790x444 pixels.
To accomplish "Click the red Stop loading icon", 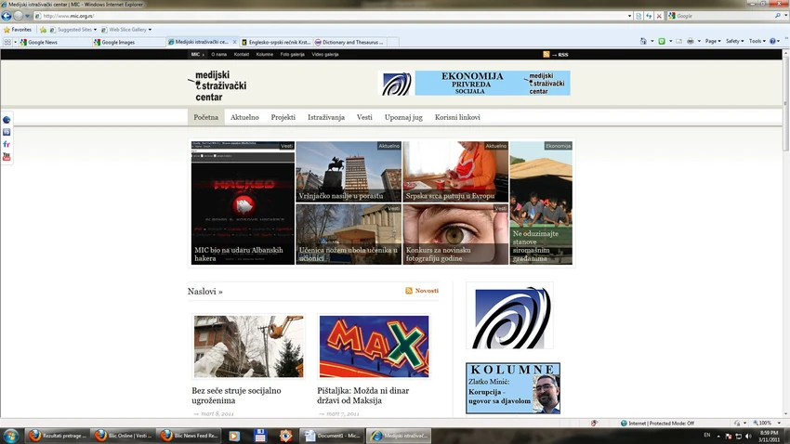I will (x=659, y=16).
